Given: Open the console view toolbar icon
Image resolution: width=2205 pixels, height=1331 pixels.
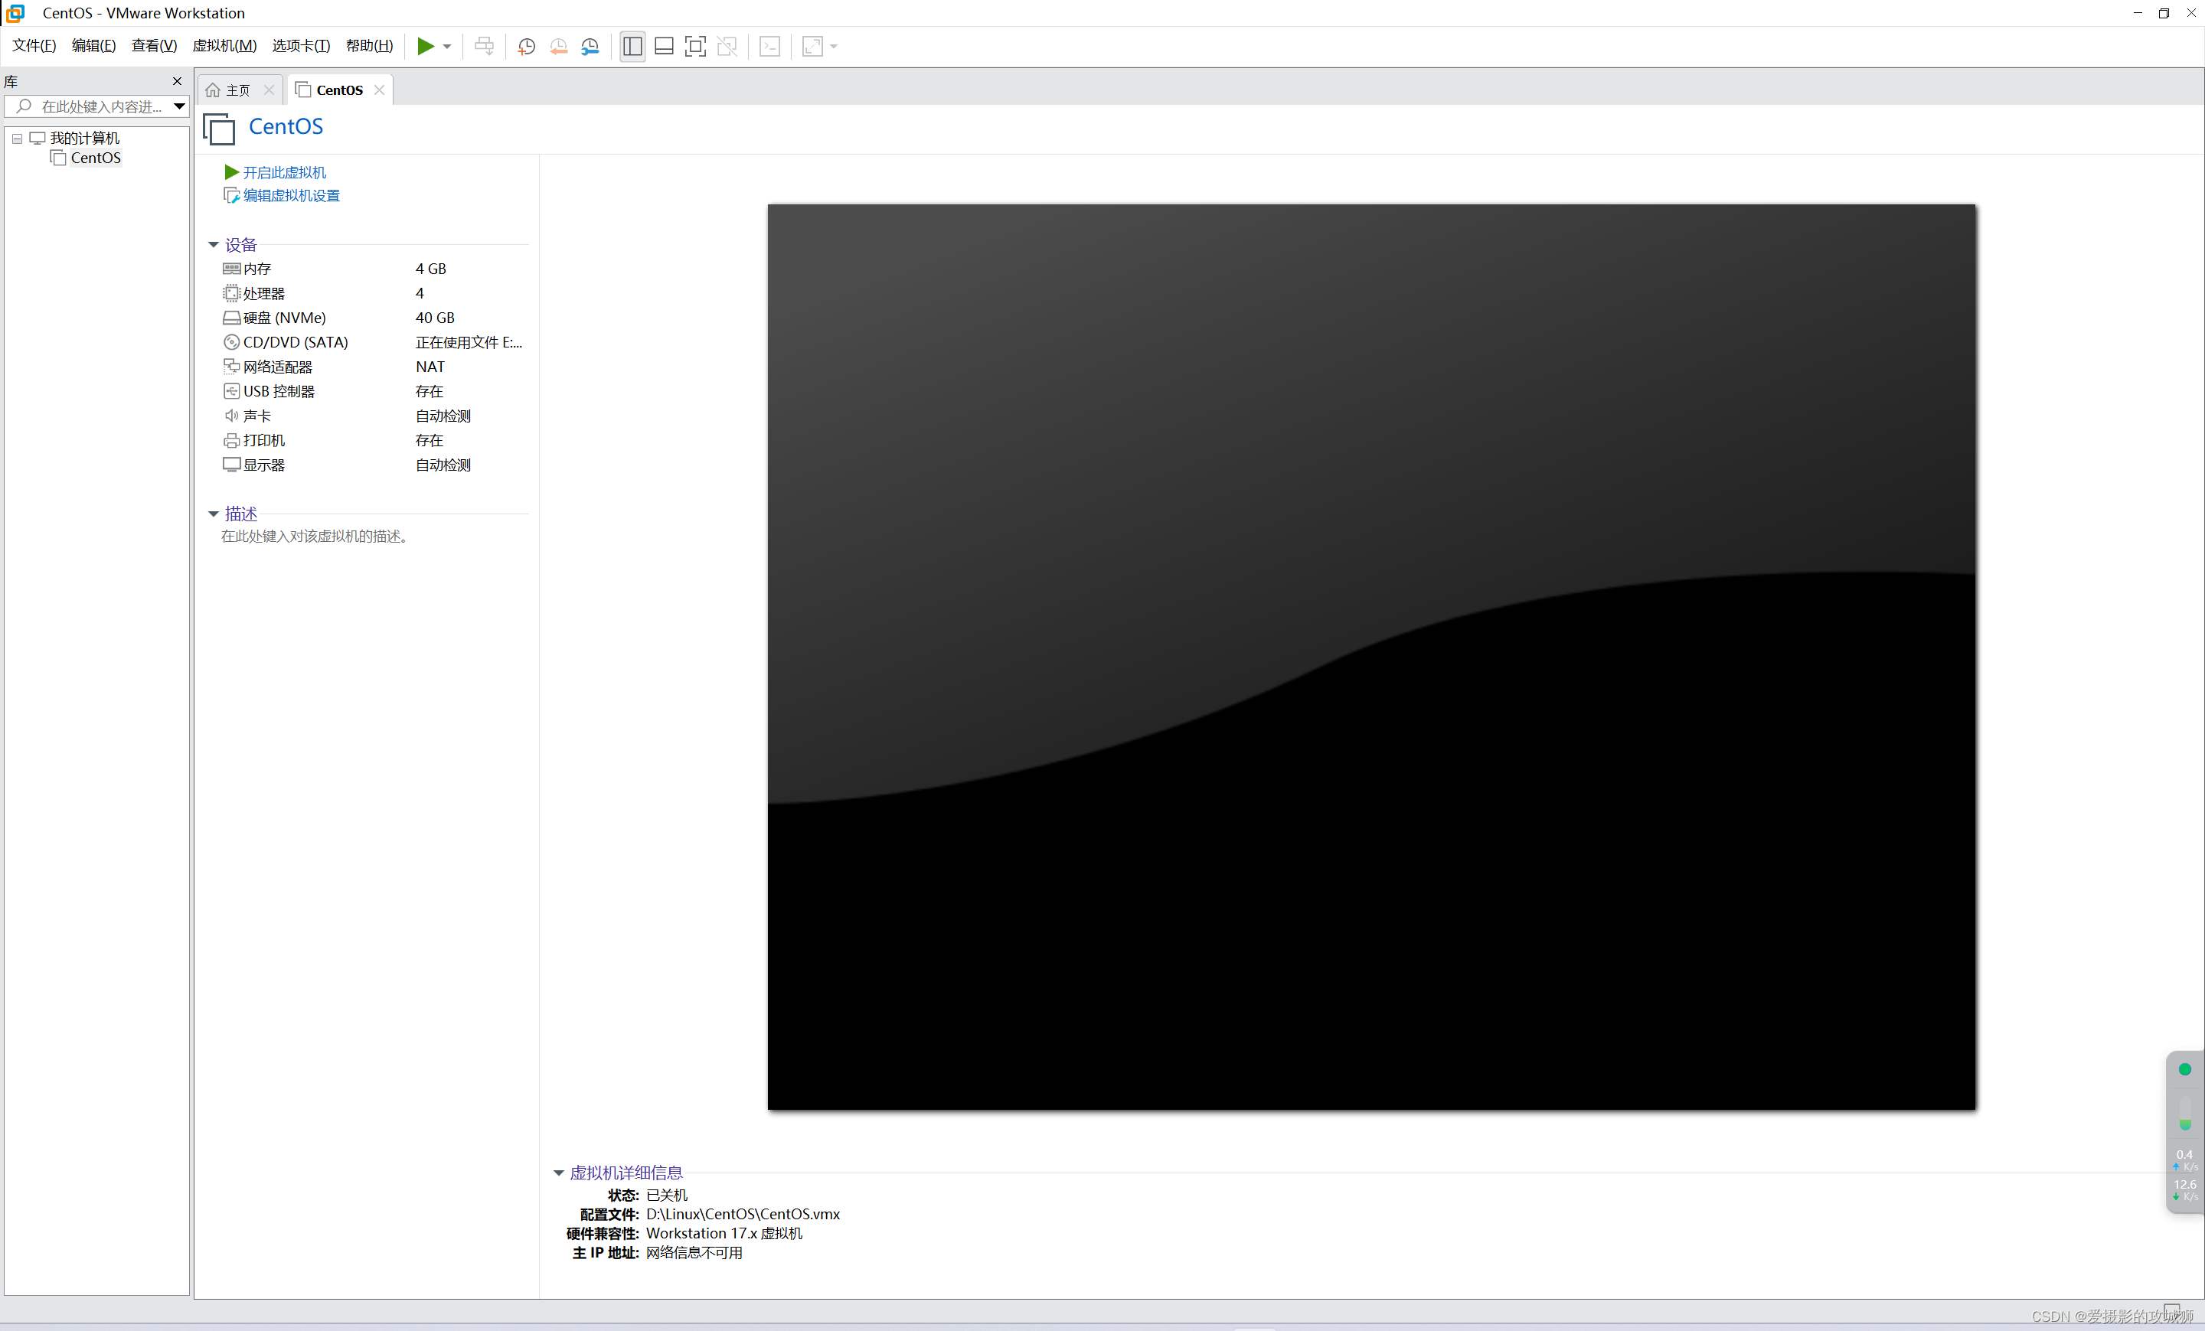Looking at the screenshot, I should [x=769, y=47].
